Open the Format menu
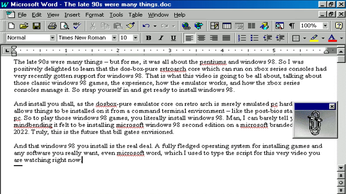Image resolution: width=346 pixels, height=194 pixels. point(94,15)
